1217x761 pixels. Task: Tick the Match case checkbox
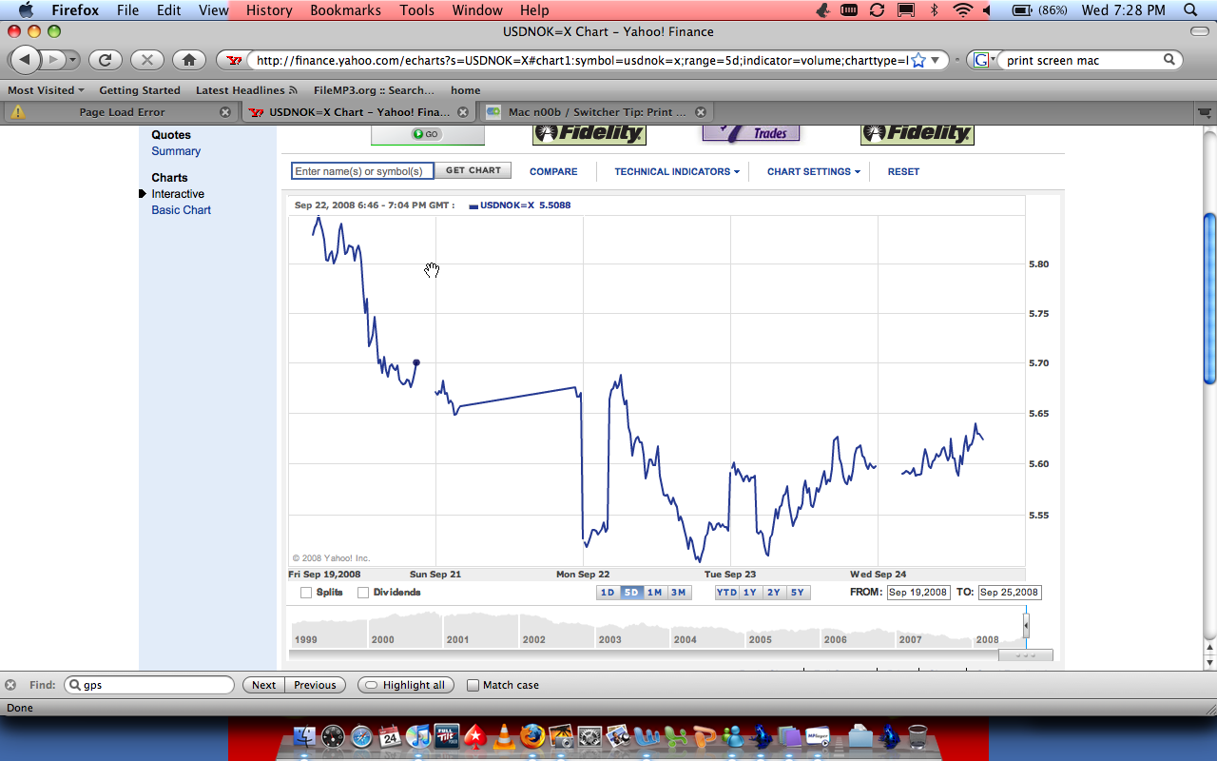[473, 685]
